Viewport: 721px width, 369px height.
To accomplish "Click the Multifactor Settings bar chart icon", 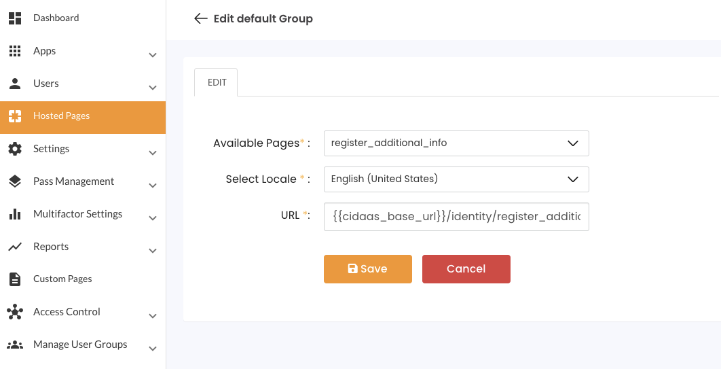I will click(x=15, y=214).
